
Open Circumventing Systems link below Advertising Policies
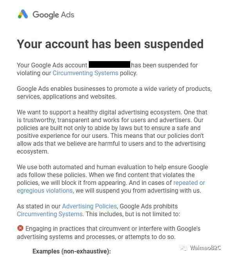[50, 214]
